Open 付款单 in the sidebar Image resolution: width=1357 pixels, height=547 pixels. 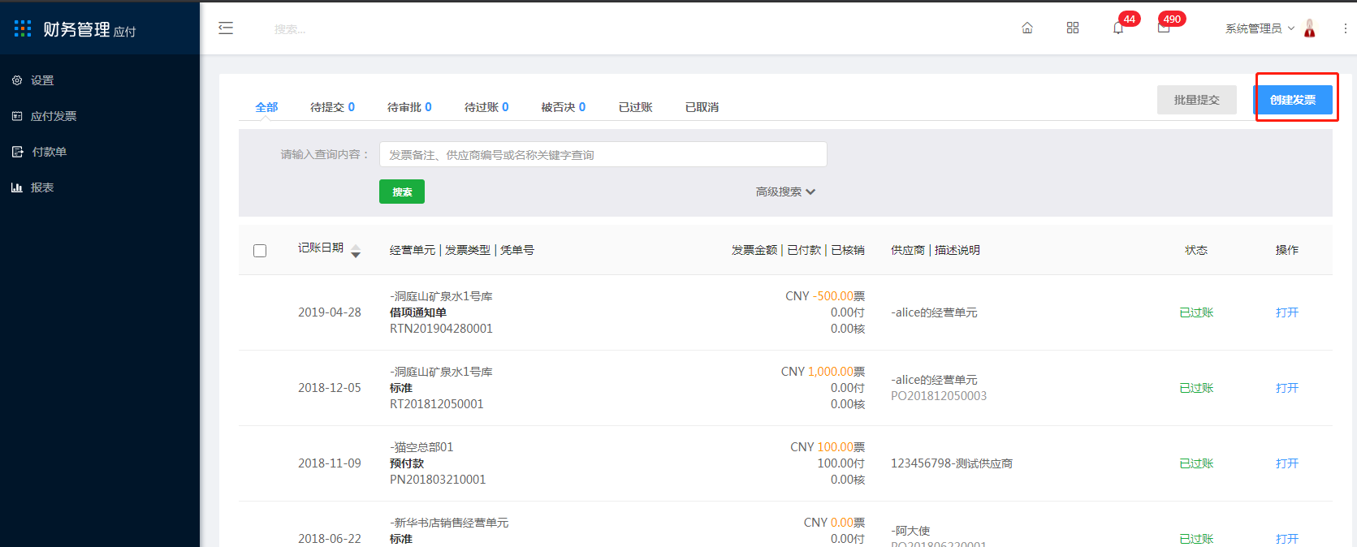tap(50, 152)
